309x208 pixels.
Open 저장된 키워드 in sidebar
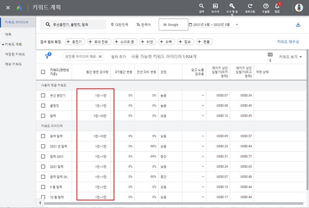click(x=15, y=54)
